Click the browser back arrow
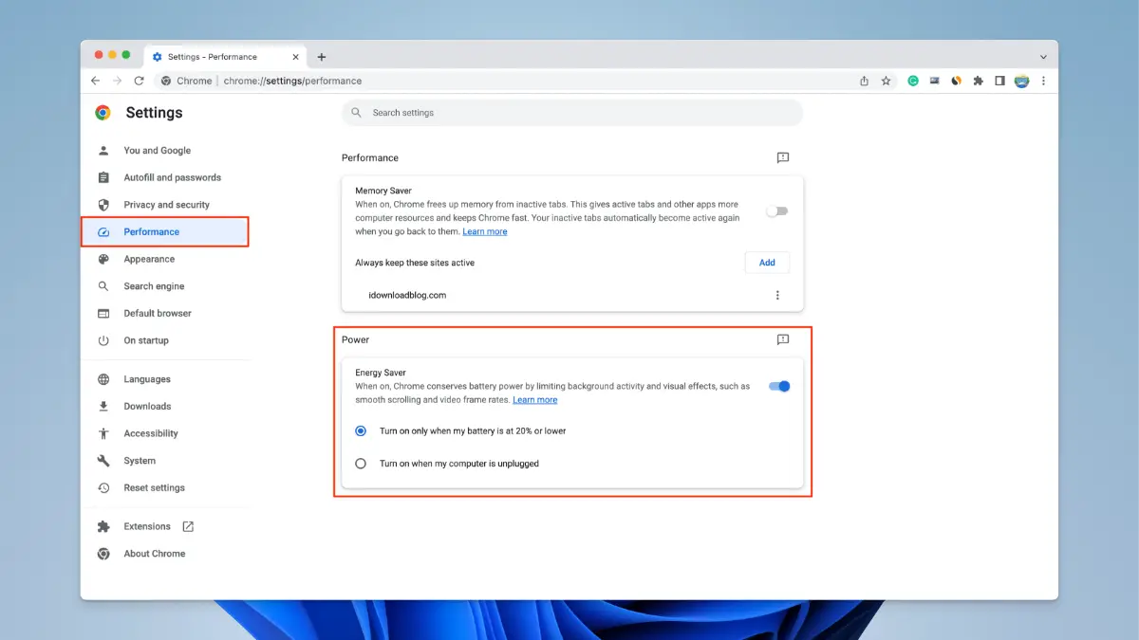Image resolution: width=1139 pixels, height=640 pixels. pos(95,81)
